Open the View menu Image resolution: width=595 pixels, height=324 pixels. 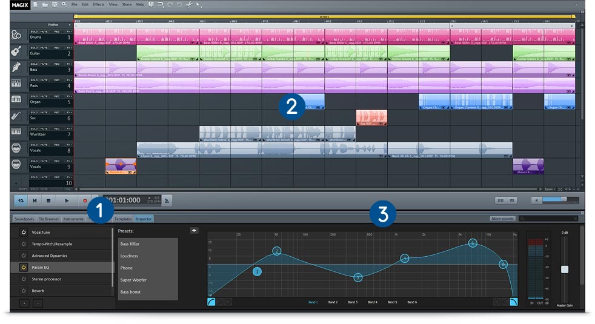click(x=113, y=5)
